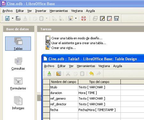
Task: Click the Index design icon in Table Design toolbar
Action: pyautogui.click(x=59, y=74)
